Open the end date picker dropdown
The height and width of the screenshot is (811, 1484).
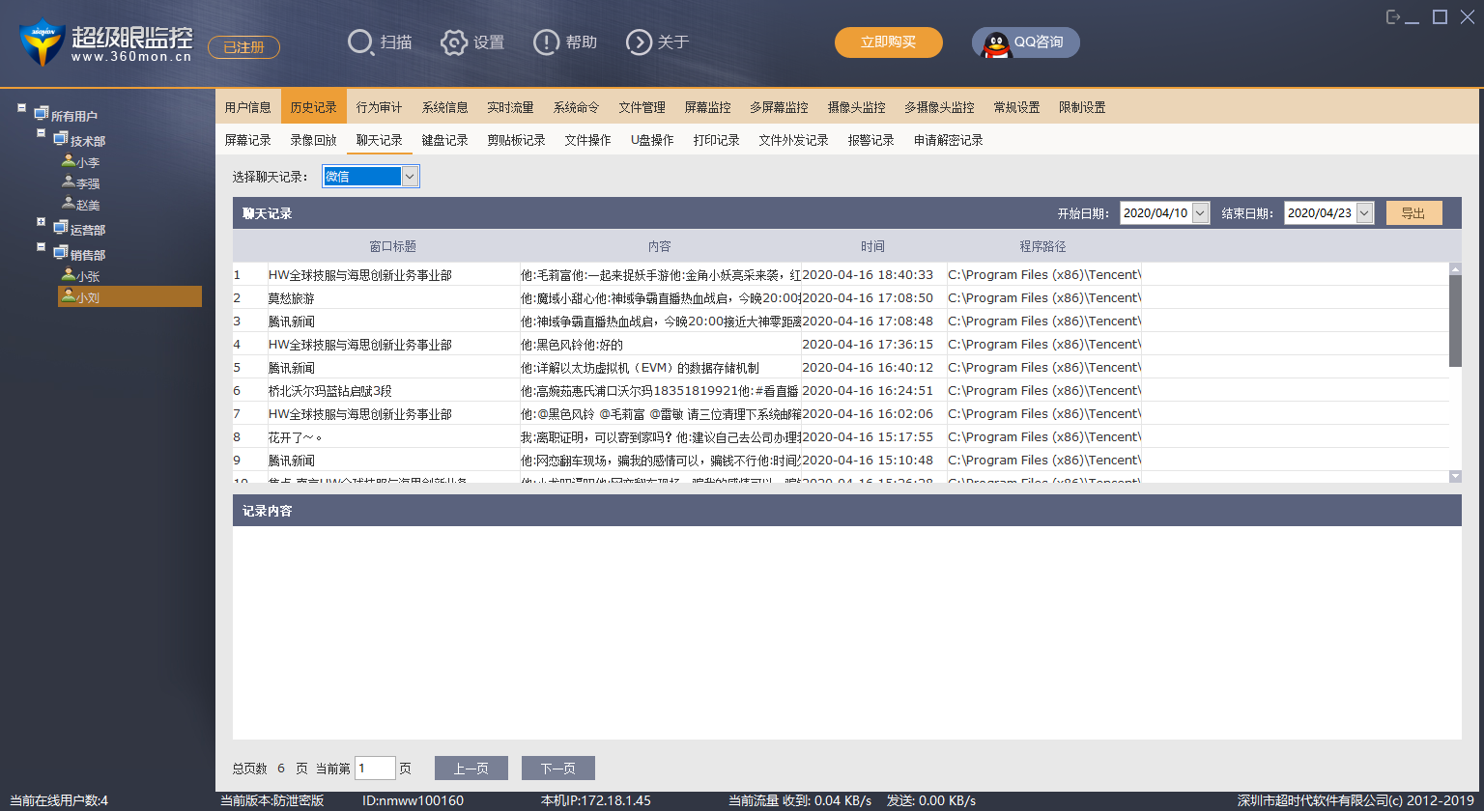pyautogui.click(x=1364, y=213)
